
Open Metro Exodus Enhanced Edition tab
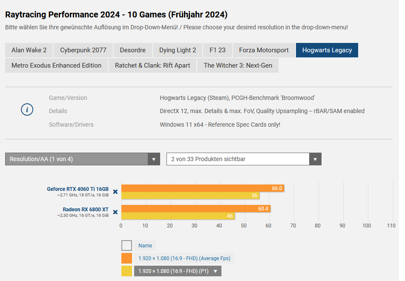56,65
